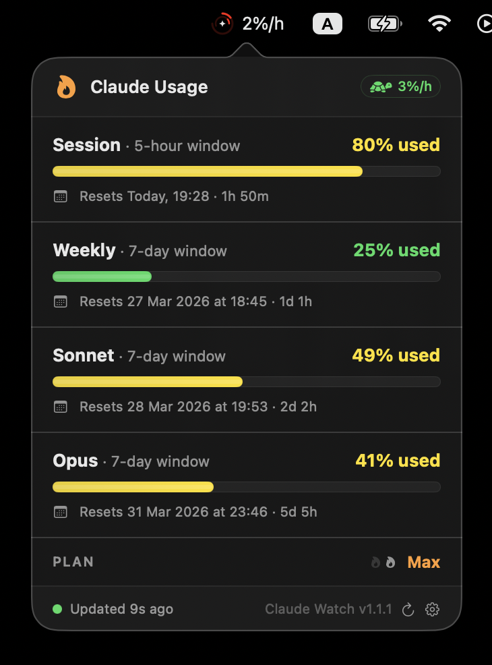Click the charging battery icon in the menu bar
The image size is (492, 665).
pos(384,23)
